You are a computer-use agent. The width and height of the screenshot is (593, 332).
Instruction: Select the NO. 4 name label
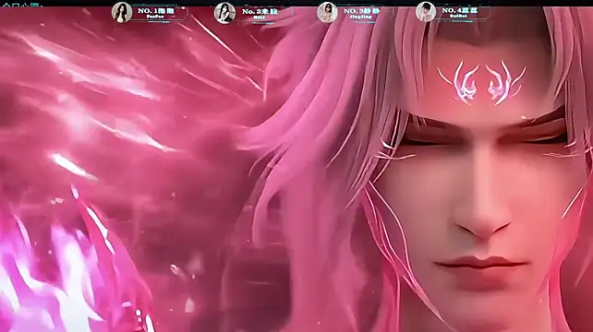[459, 12]
